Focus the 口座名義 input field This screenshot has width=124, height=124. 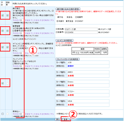click(81, 29)
